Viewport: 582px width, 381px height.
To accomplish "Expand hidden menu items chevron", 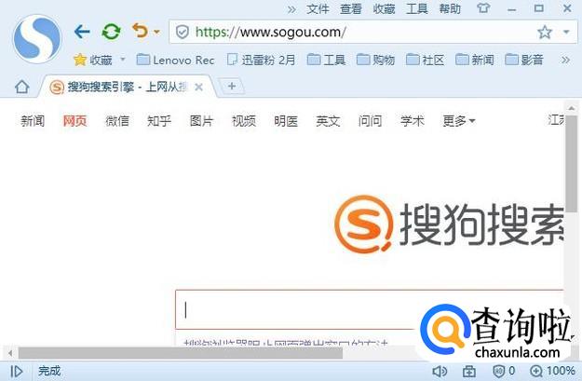I will coord(291,9).
